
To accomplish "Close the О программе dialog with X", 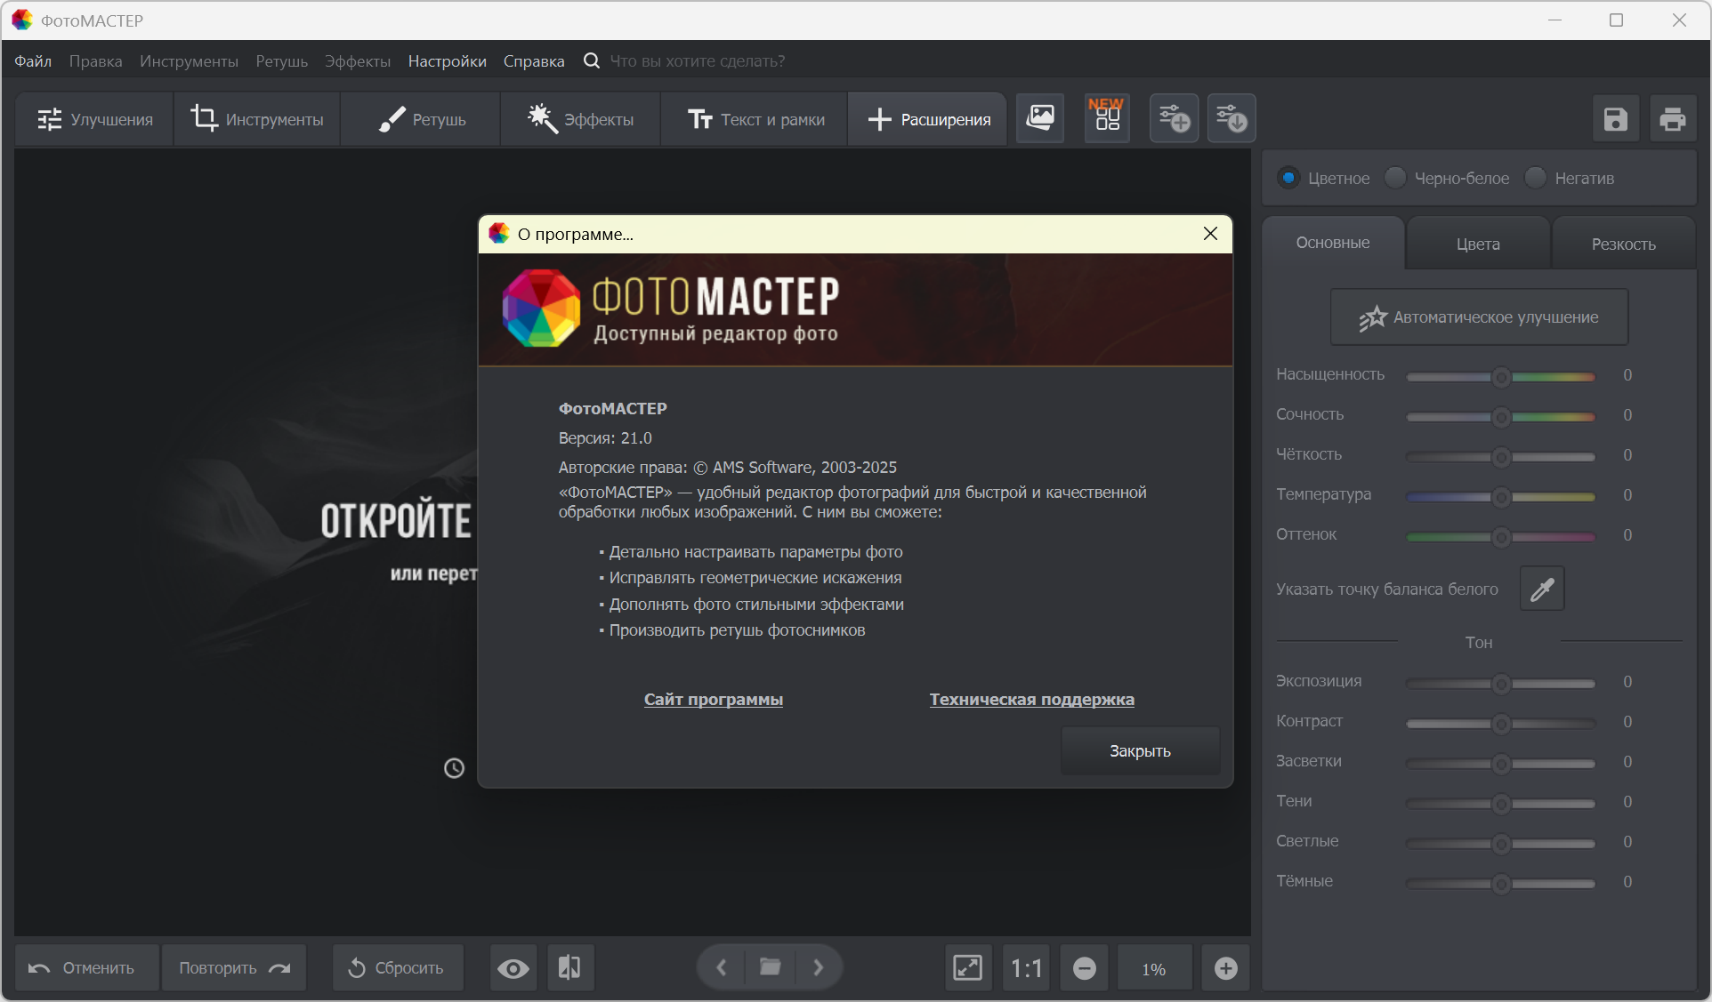I will [x=1210, y=234].
